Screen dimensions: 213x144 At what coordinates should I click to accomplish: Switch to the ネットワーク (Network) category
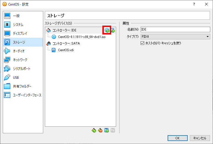click(20, 60)
